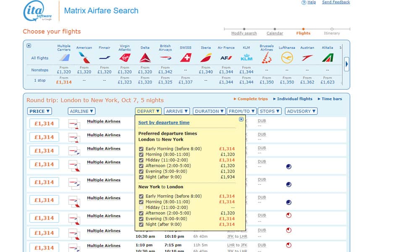Viewport: 420px width, 252px height.
Task: Open the ARRIVE filter dropdown
Action: coord(177,111)
